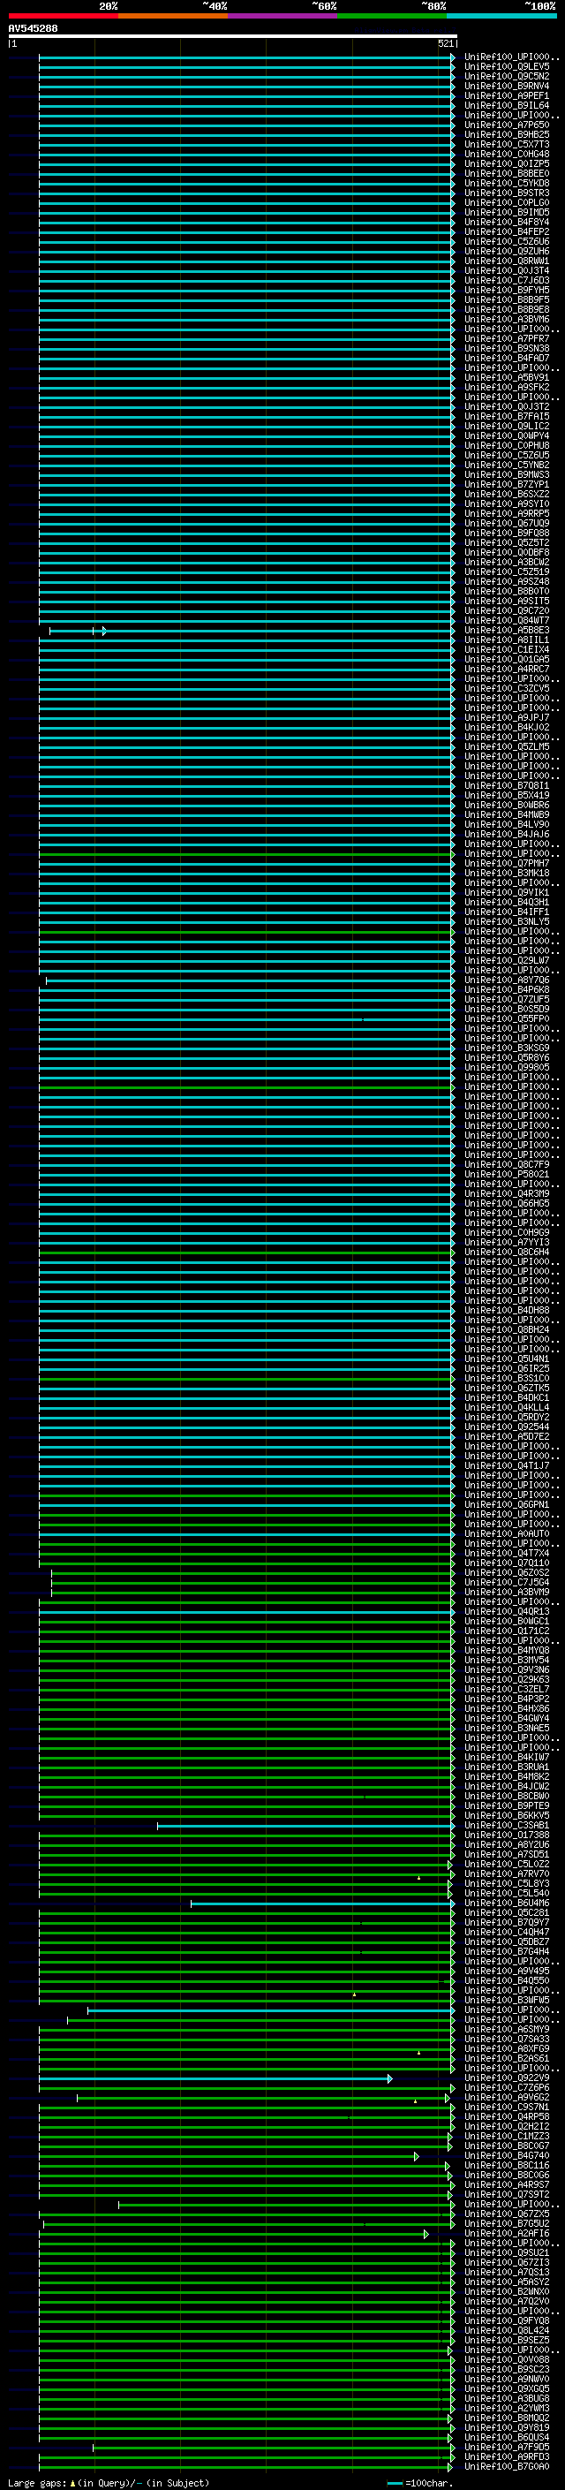The height and width of the screenshot is (2490, 565).
Task: Select subject label UniRef100_A9SFK2
Action: 506,388
